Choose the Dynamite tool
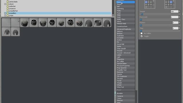The height and width of the screenshot is (103, 183). (126, 38)
